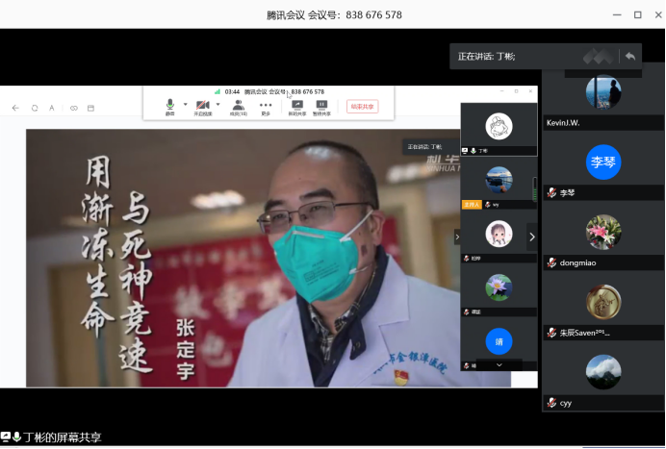The height and width of the screenshot is (449, 666).
Task: Click the layout view icon in speaking bar
Action: pos(598,57)
